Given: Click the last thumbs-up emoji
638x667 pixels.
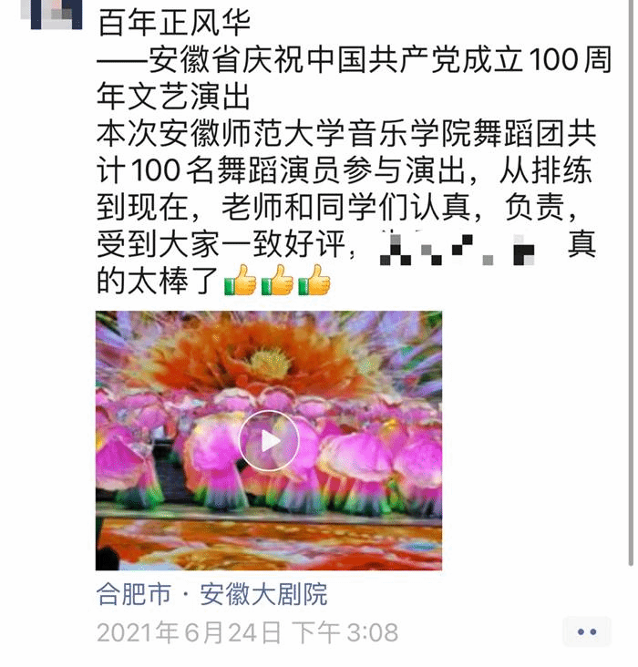Looking at the screenshot, I should click(314, 280).
